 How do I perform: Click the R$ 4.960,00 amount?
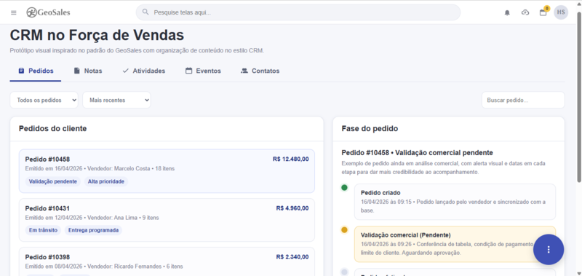tap(292, 208)
